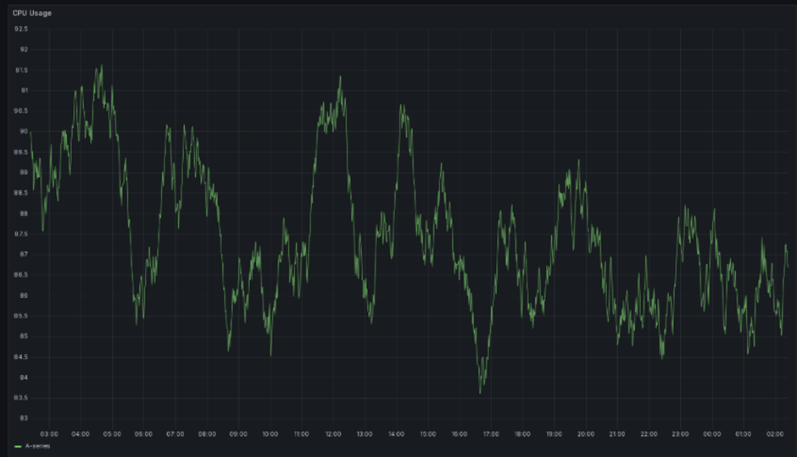
Task: Click the highest peak before 05:00
Action: [102, 65]
